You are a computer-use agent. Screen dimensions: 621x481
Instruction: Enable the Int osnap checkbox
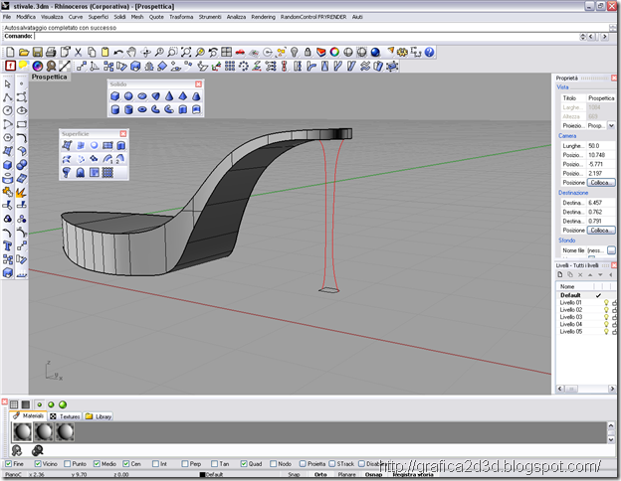tap(155, 463)
